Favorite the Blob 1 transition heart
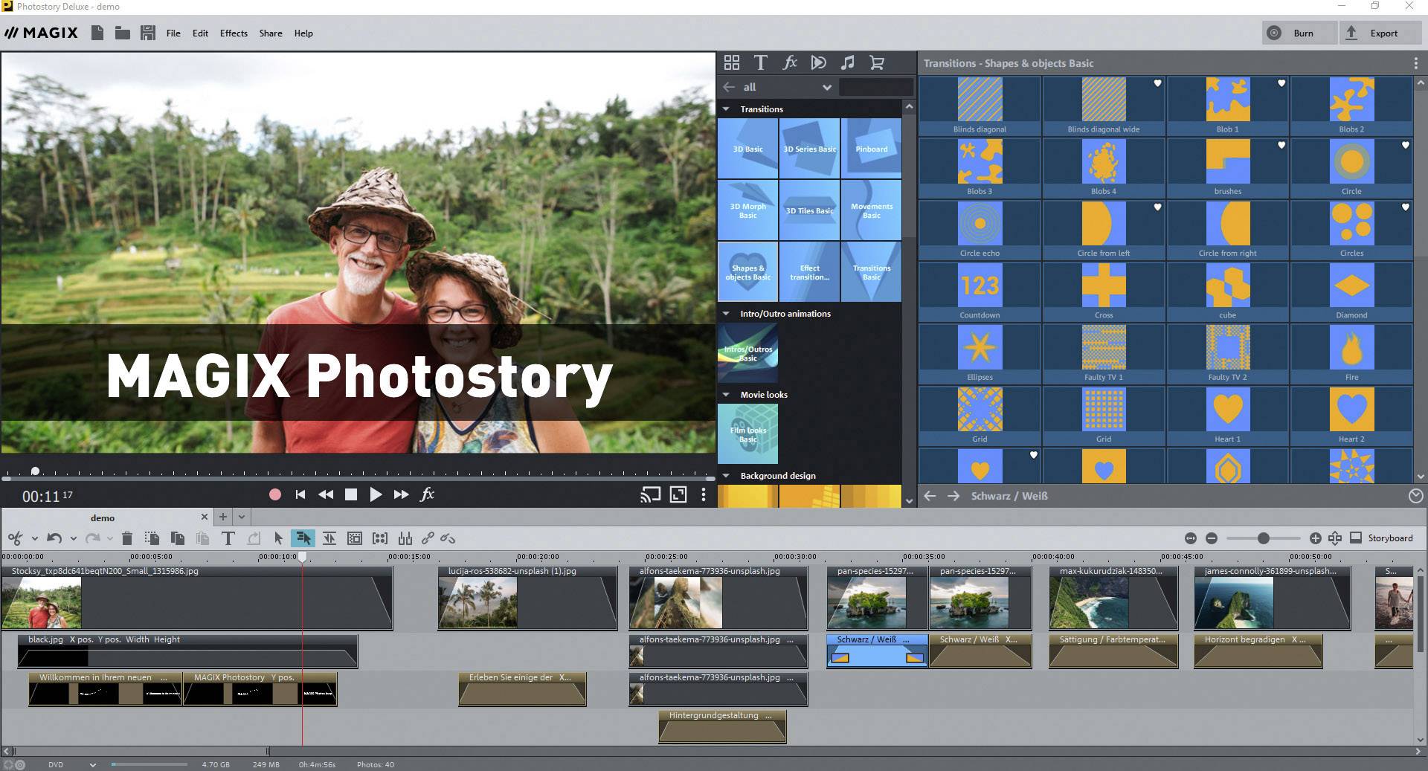The height and width of the screenshot is (771, 1428). coord(1280,84)
